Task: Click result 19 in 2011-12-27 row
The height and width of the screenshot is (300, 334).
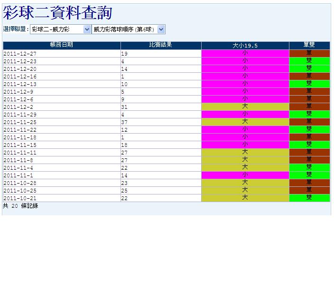Action: (161, 54)
